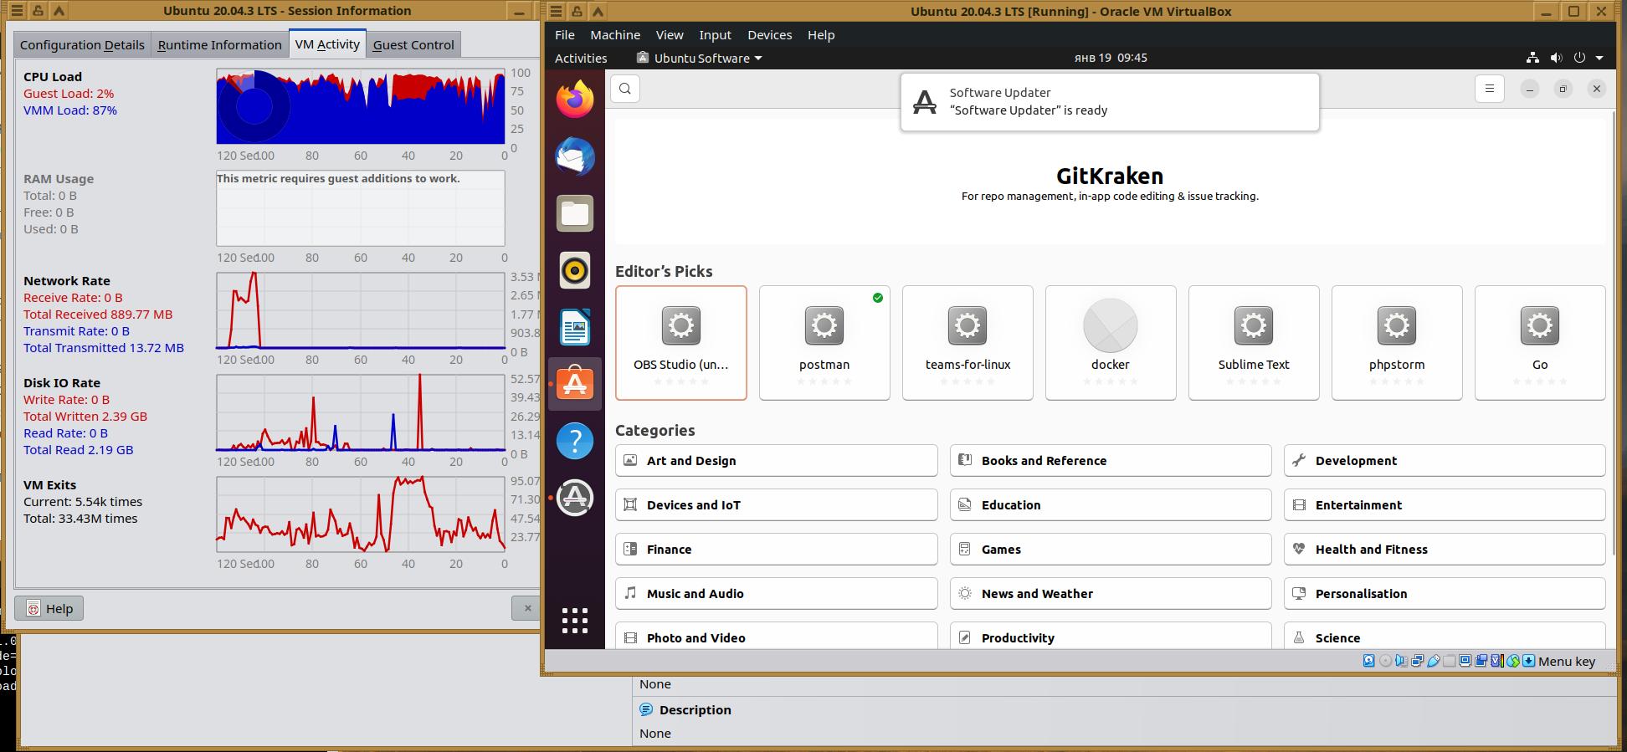1627x752 pixels.
Task: Click the network indicator in VirtualBox status bar
Action: 1417,661
